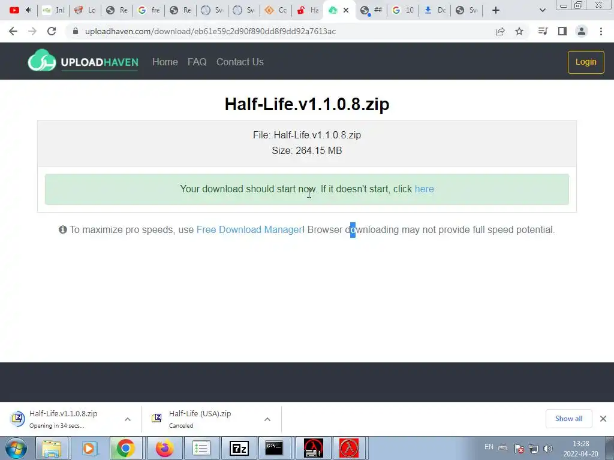Expand options for Half-Life.v1.1.0.8.zip download
This screenshot has height=460, width=614.
[128, 419]
